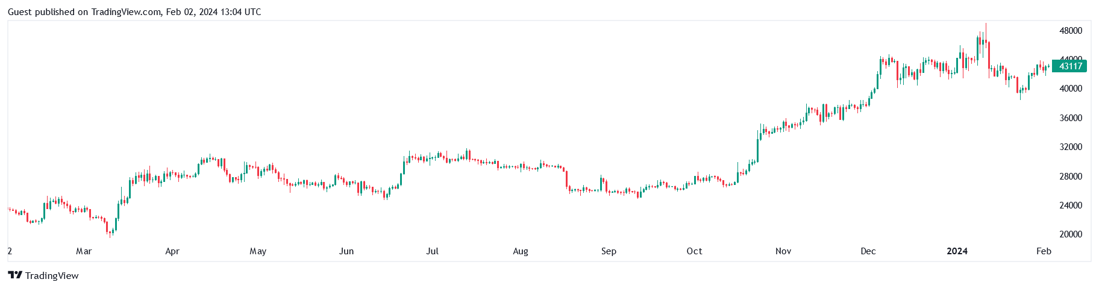1099x288 pixels.
Task: Click the Nov time axis label
Action: tap(783, 251)
